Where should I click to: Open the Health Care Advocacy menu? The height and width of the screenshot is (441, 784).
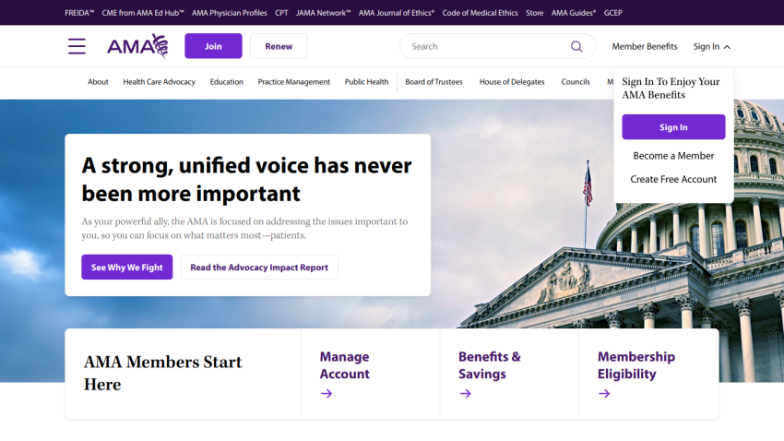click(x=159, y=82)
